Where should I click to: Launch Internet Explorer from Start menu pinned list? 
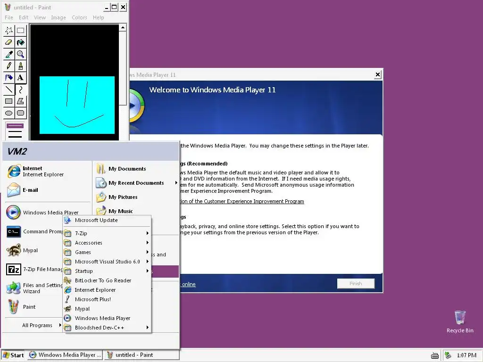pyautogui.click(x=48, y=171)
